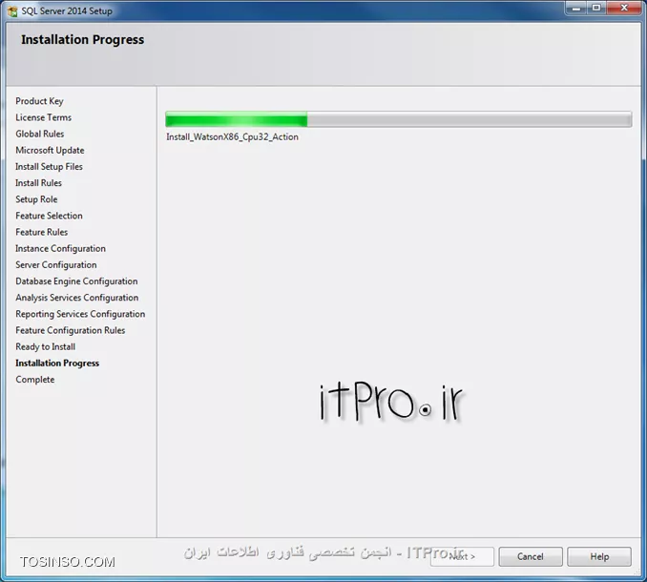Click the Complete step
This screenshot has width=647, height=582.
(x=35, y=380)
